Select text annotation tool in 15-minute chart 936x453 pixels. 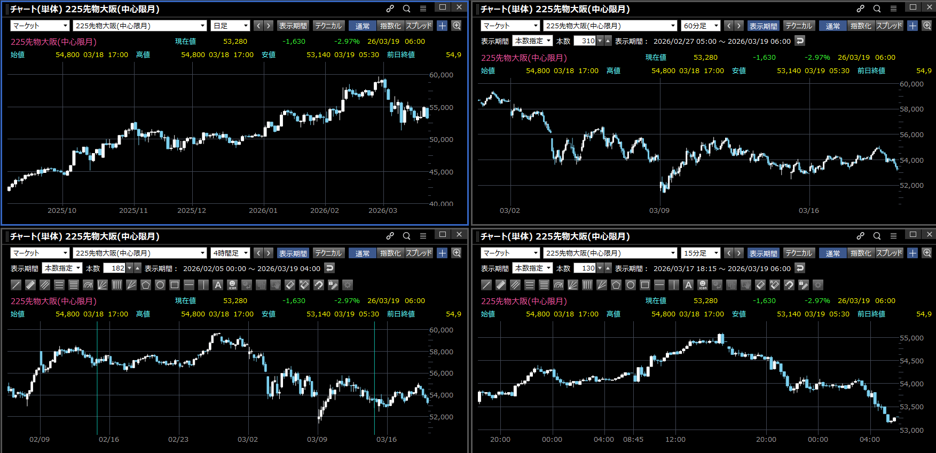688,285
